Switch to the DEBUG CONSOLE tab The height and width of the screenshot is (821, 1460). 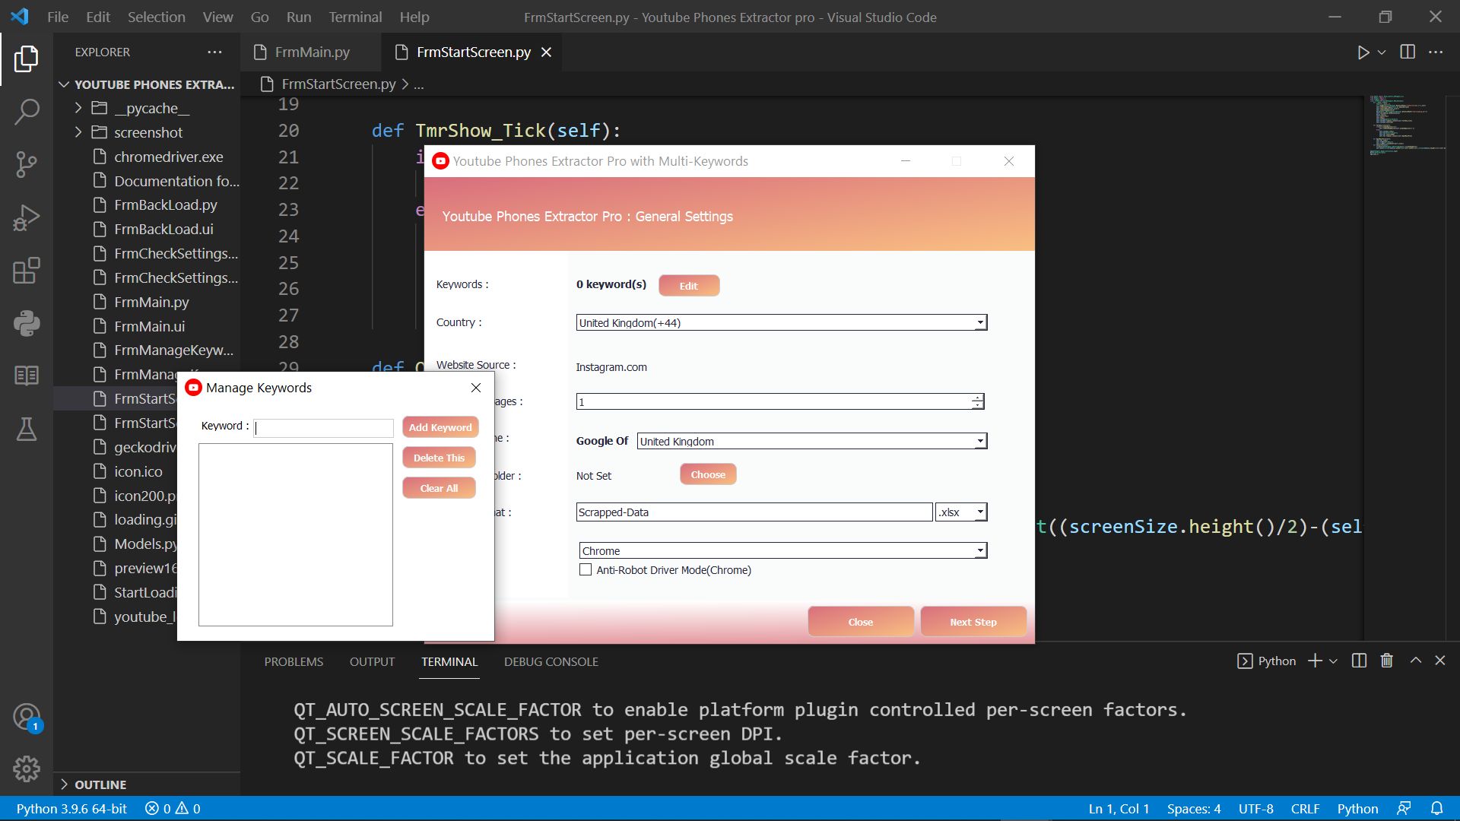[x=551, y=661]
